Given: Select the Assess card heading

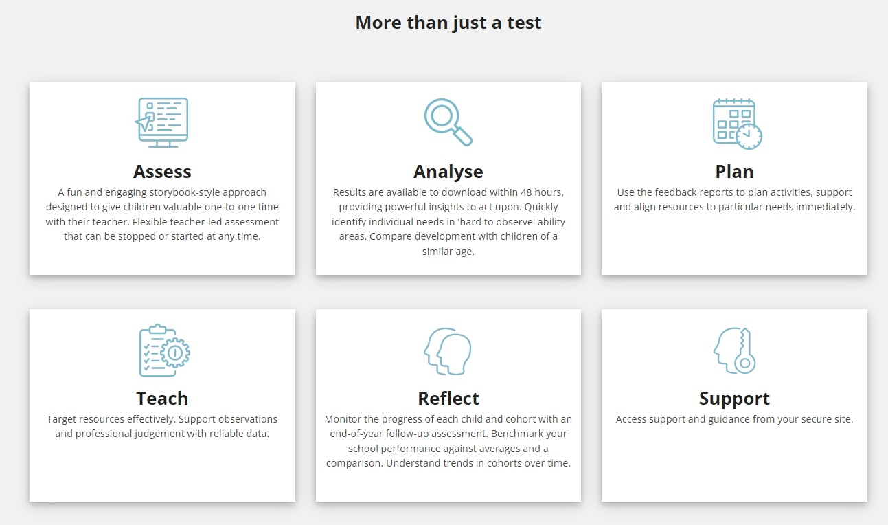Looking at the screenshot, I should 162,171.
